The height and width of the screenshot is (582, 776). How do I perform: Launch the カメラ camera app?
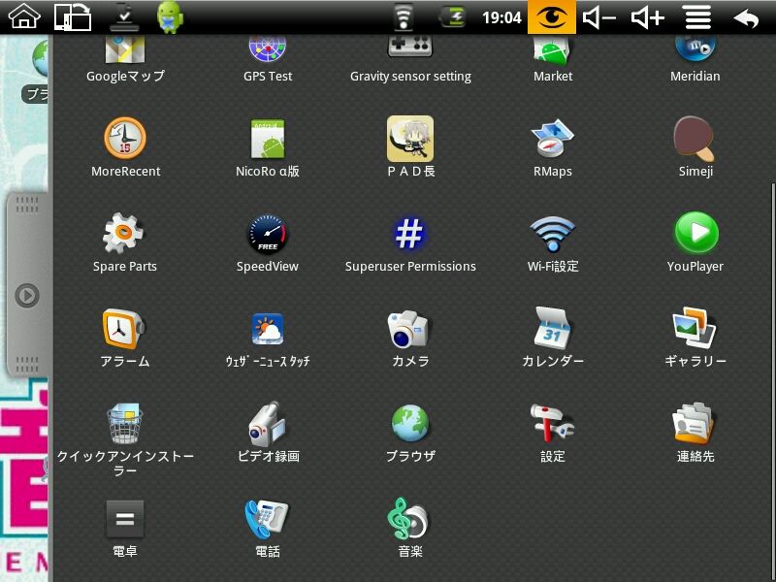410,338
